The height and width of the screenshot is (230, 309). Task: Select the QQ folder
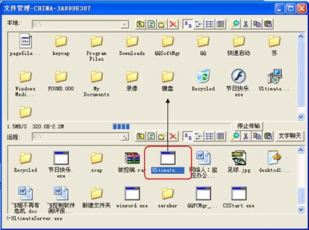pos(203,46)
